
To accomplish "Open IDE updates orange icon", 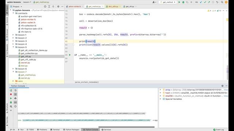I will pyautogui.click(x=226, y=2).
